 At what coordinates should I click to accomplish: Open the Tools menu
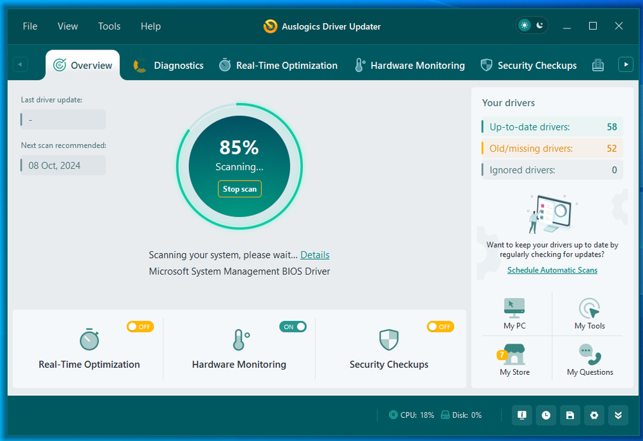click(109, 26)
